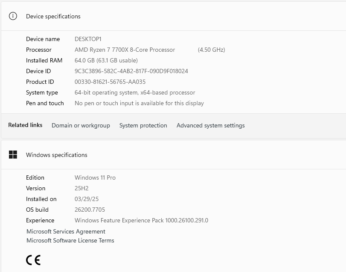Click the Device name label
Image resolution: width=346 pixels, height=272 pixels.
click(43, 39)
